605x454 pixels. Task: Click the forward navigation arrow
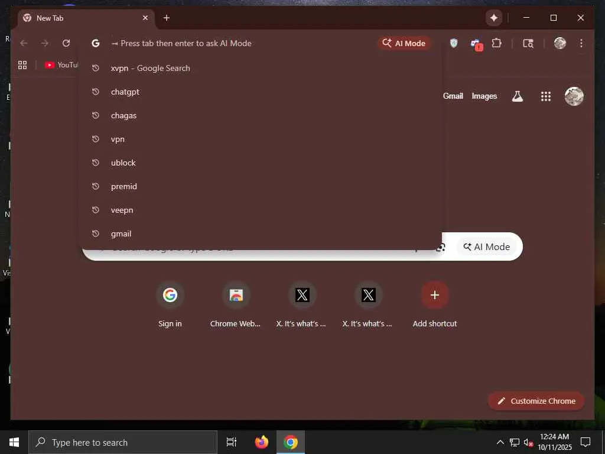pos(45,43)
